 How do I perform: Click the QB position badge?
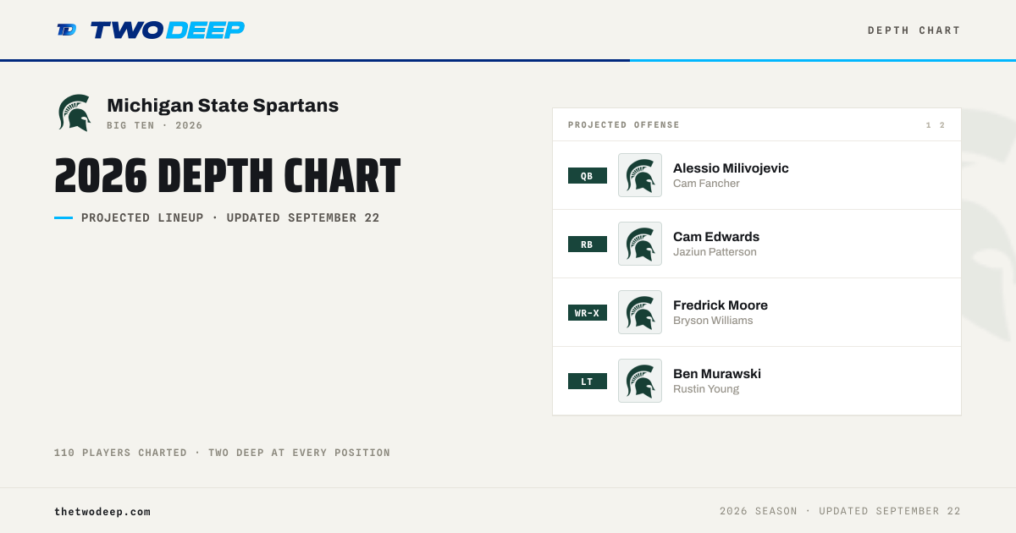588,176
